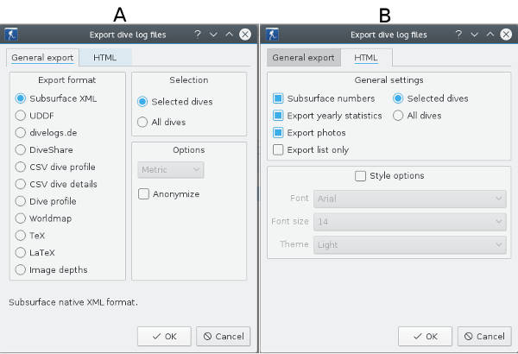The width and height of the screenshot is (518, 354).
Task: Switch to HTML tab in window A
Action: pos(105,58)
